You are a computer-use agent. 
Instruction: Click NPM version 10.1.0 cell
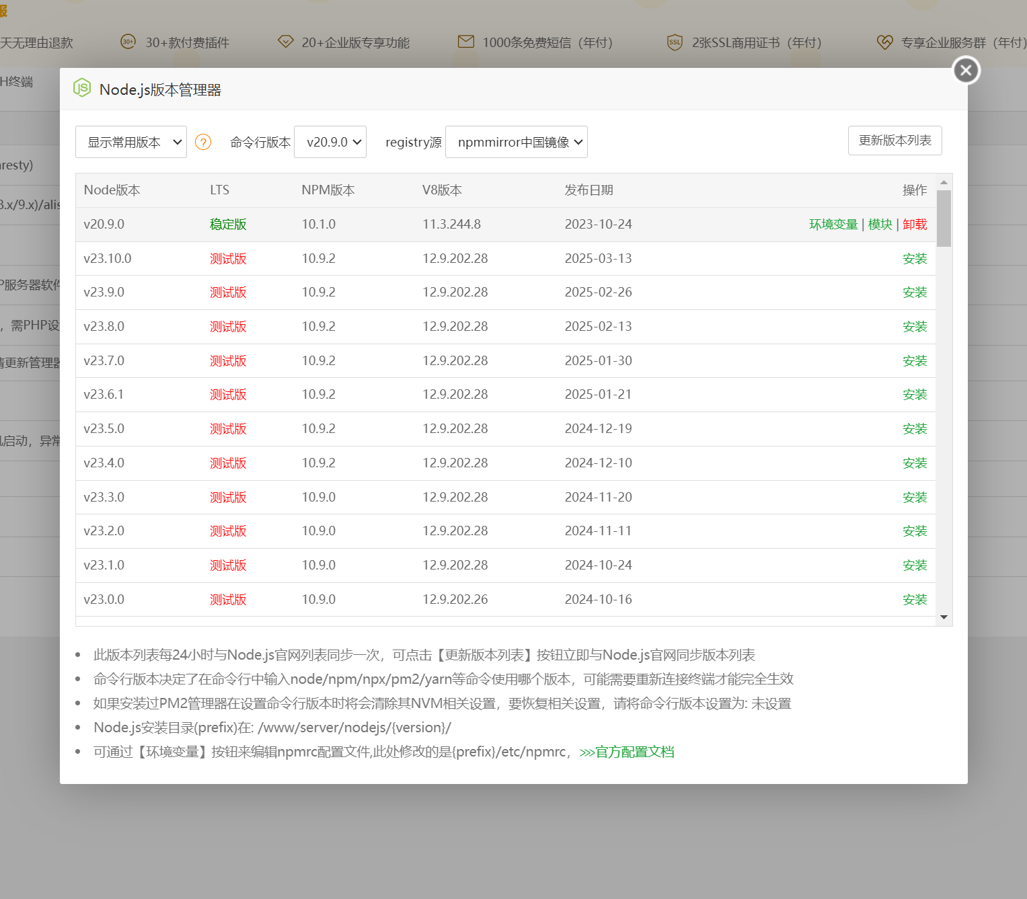point(318,225)
